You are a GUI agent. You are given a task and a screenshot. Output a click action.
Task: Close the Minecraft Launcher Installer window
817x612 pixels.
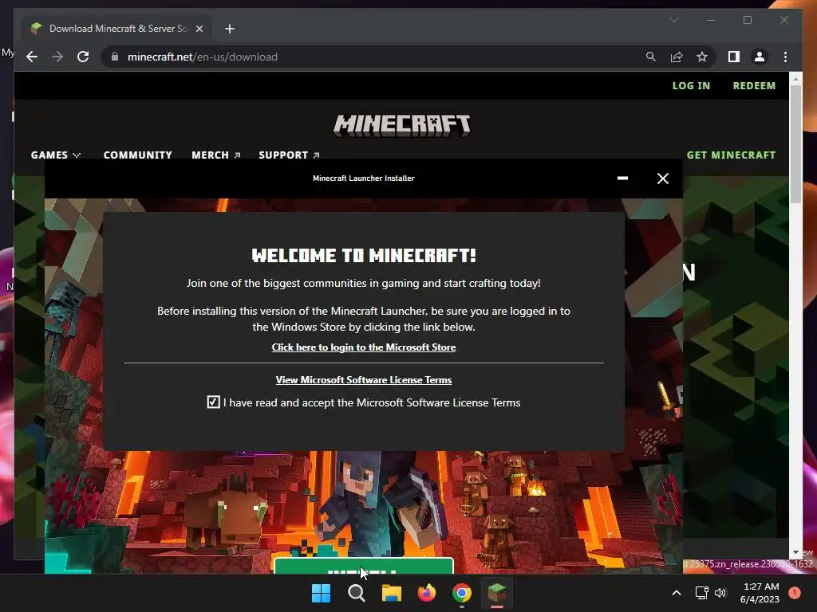click(663, 178)
